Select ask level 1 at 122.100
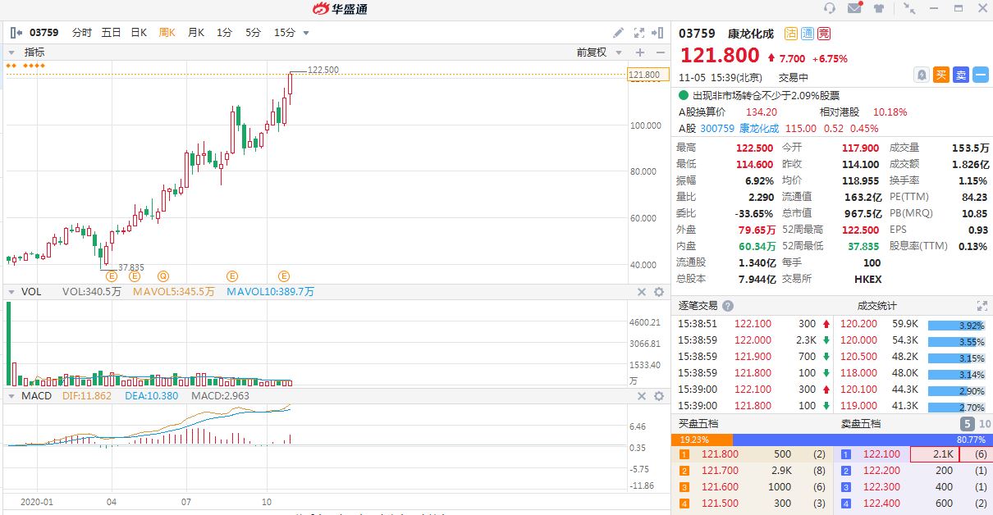This screenshot has width=993, height=515. [913, 454]
